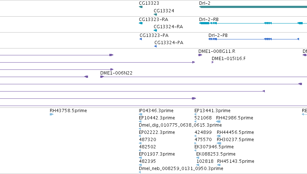Click the CG13323 gene arrow glyph
This screenshot has height=174, width=307.
tap(141, 7)
